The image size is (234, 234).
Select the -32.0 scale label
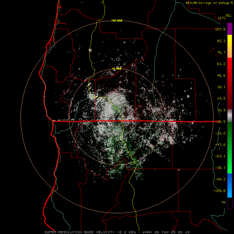tap(220, 133)
